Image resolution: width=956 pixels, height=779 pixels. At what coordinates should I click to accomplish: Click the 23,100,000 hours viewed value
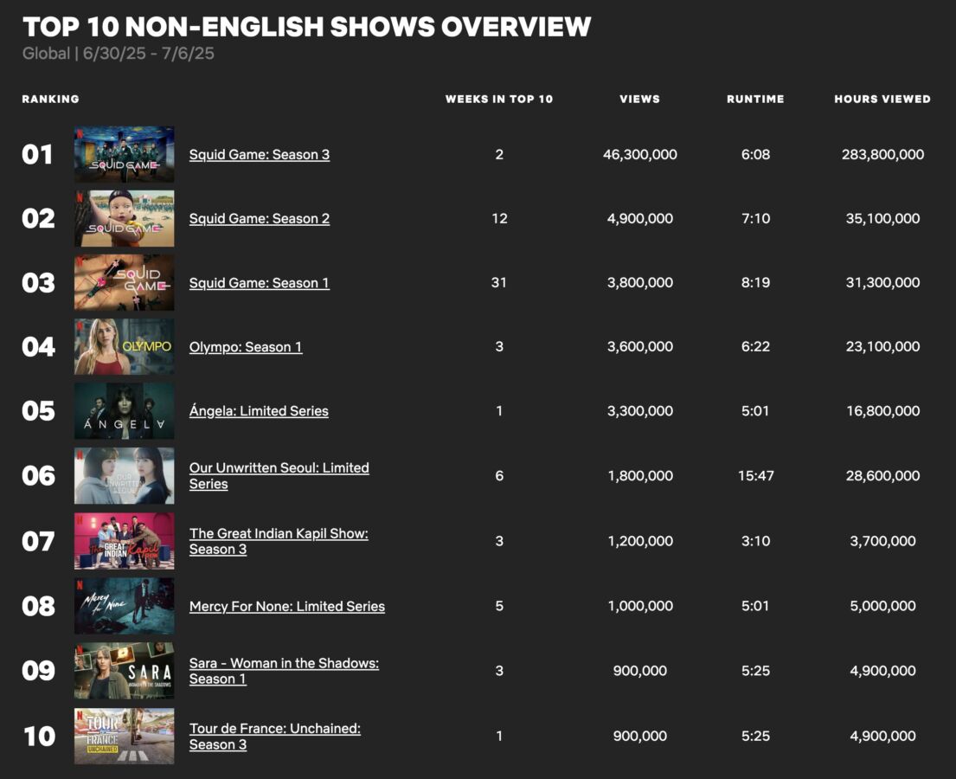(x=882, y=346)
